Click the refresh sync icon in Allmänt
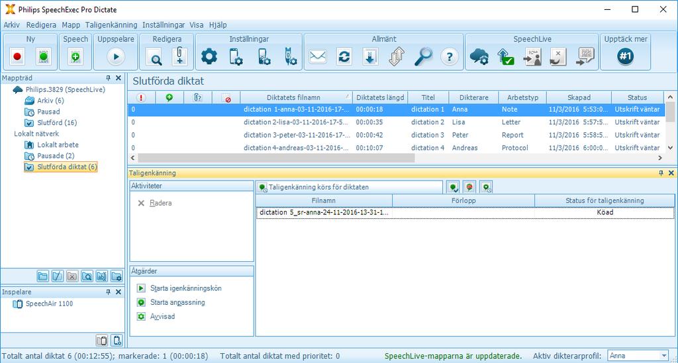 pyautogui.click(x=344, y=57)
